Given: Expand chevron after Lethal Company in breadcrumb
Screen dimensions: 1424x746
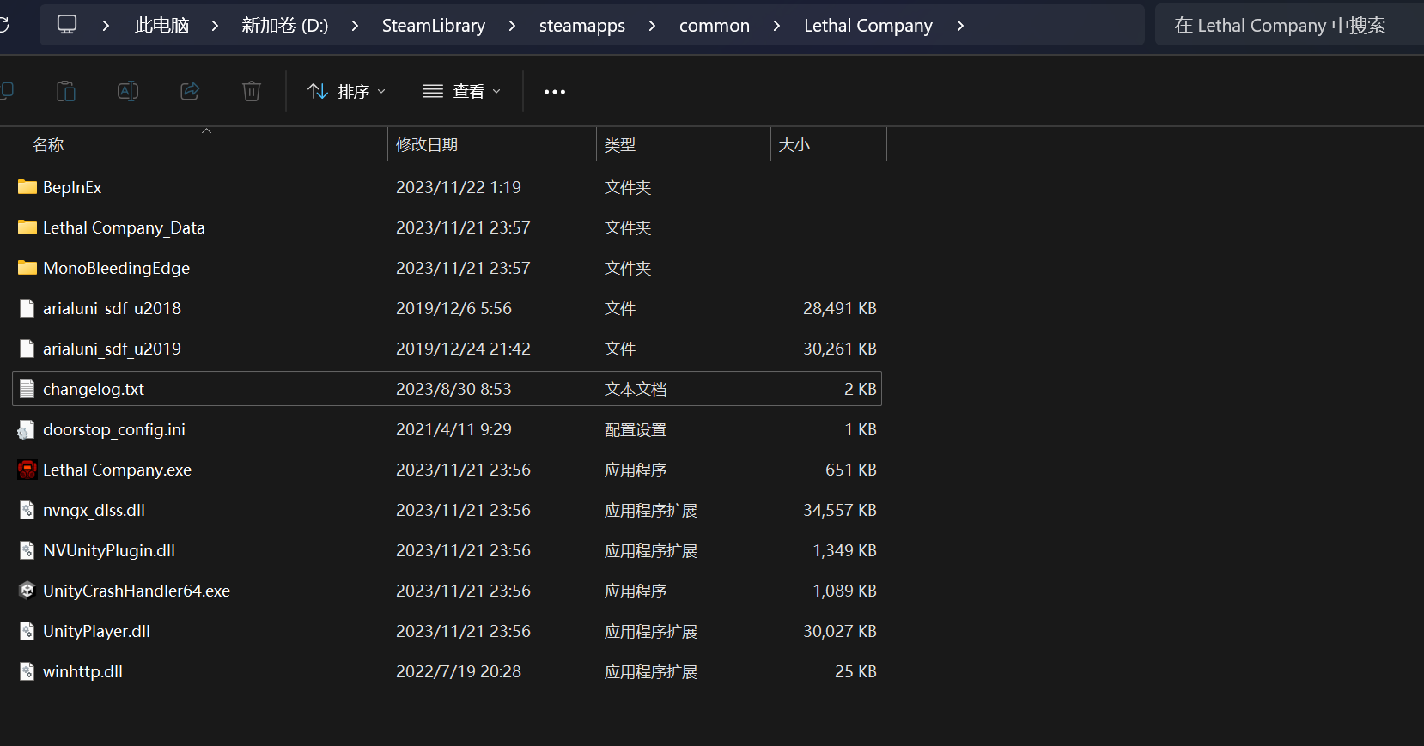Looking at the screenshot, I should click(x=960, y=26).
